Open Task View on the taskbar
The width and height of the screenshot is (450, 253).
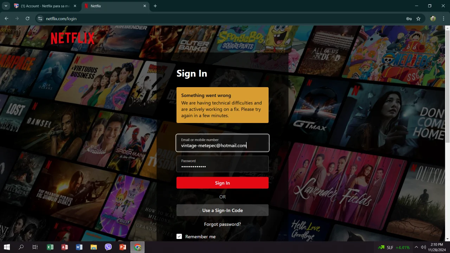[x=35, y=247]
